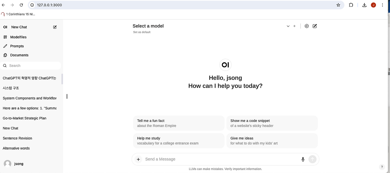Open Modelfiles in the sidebar

18,37
